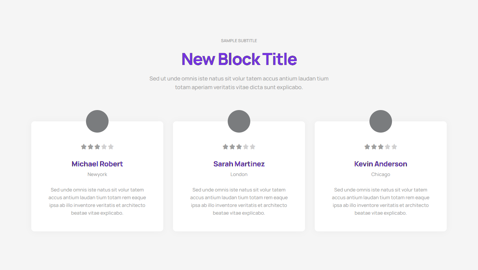478x270 pixels.
Task: Click the third star in Sarah Martinez's rating
Action: (x=239, y=147)
